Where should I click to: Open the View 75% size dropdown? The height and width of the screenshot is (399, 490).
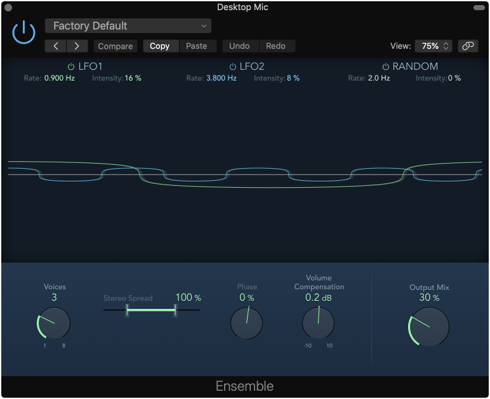click(x=432, y=46)
